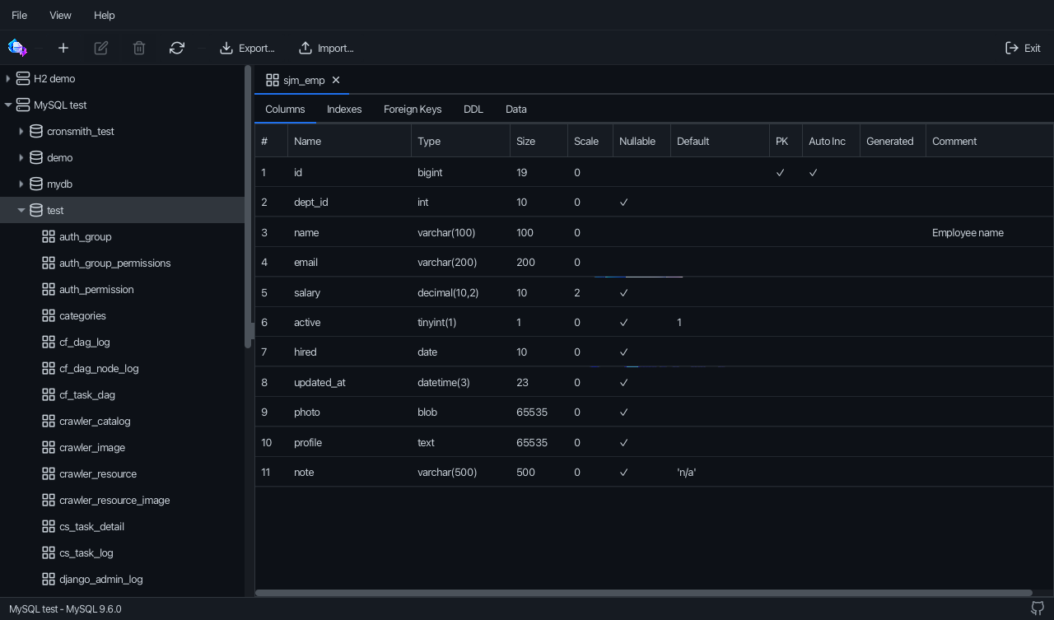Click the horizontal scrollbar under the columns table
1054x620 pixels.
(x=643, y=593)
